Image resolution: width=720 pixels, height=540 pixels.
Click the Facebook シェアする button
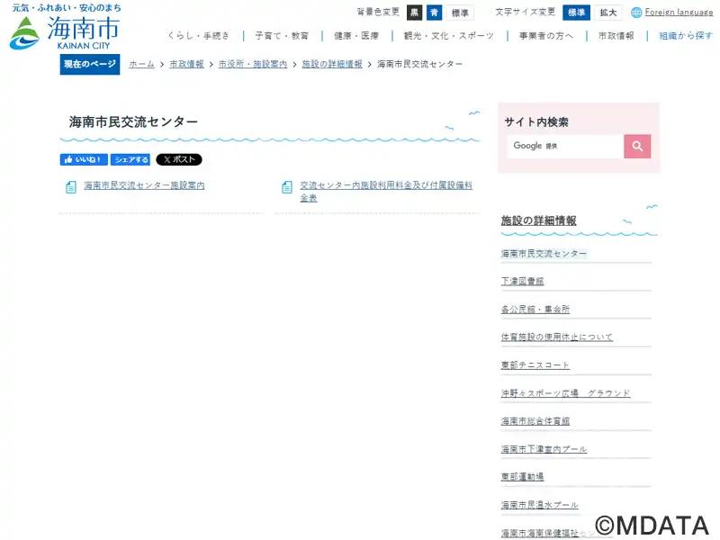pyautogui.click(x=130, y=159)
